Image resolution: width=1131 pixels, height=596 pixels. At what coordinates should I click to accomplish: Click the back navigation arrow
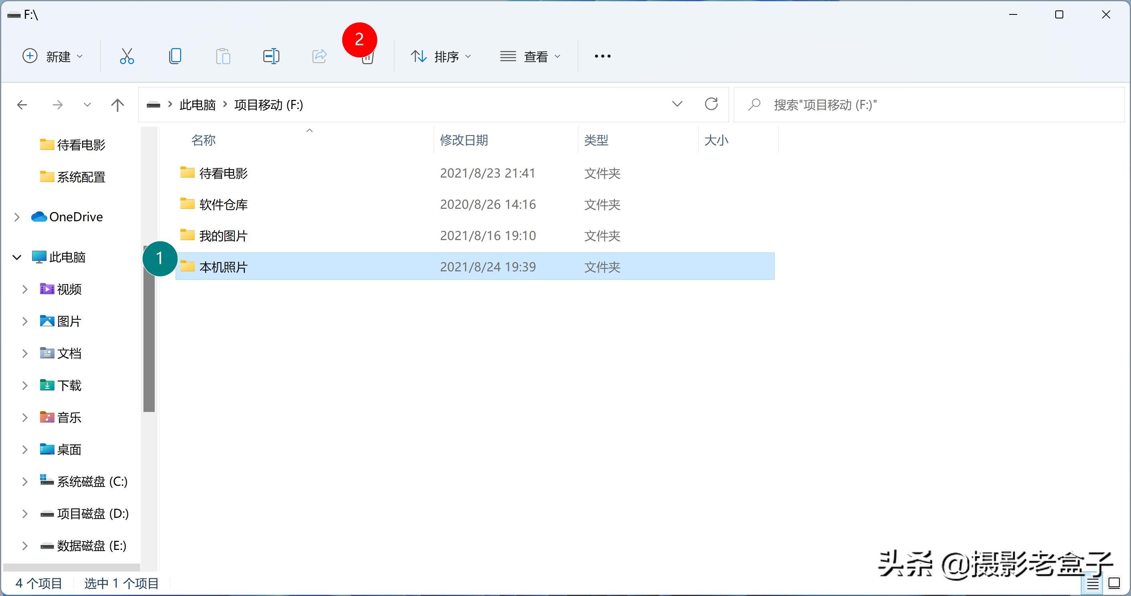[22, 105]
